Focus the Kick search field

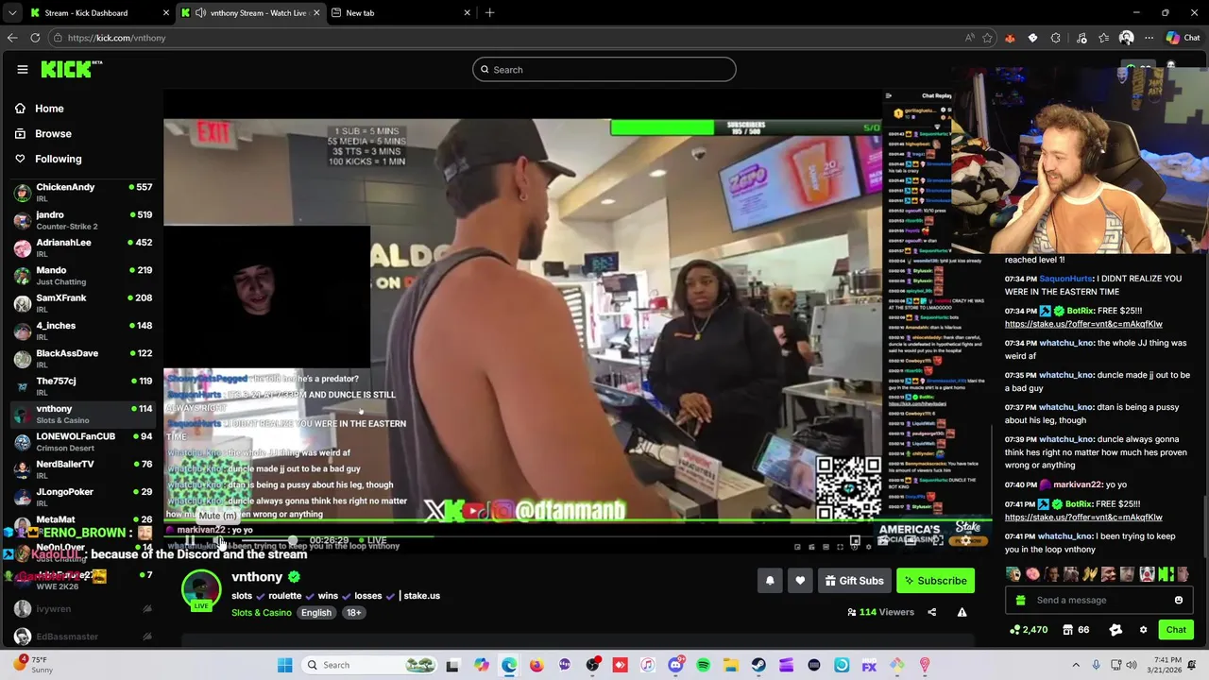pyautogui.click(x=604, y=69)
